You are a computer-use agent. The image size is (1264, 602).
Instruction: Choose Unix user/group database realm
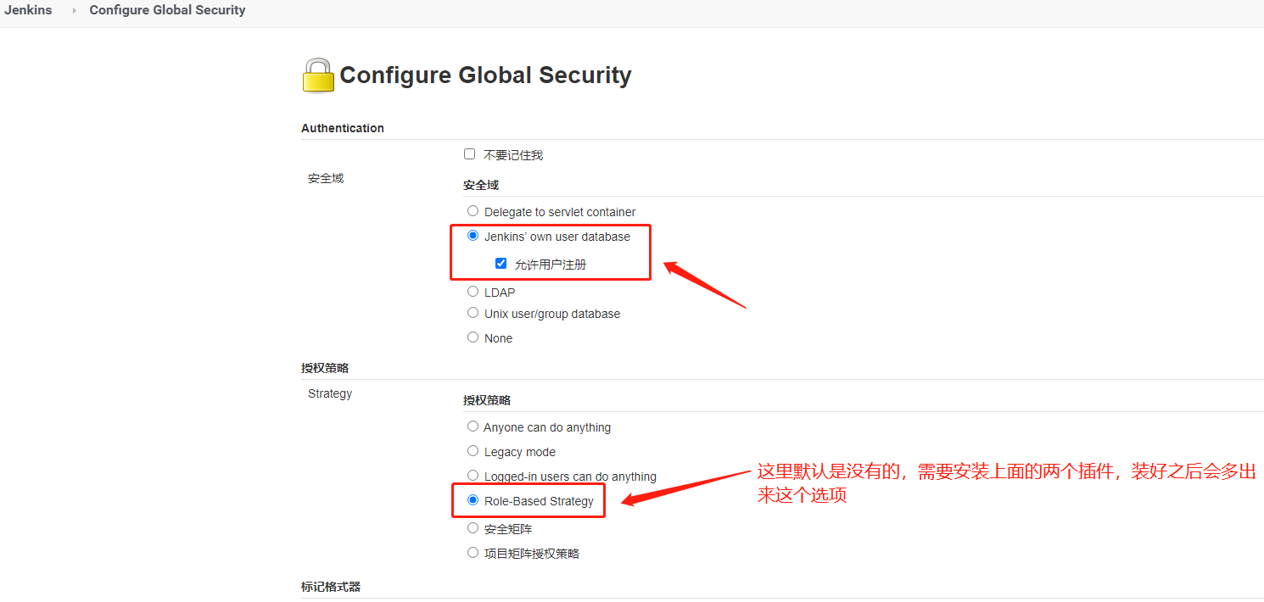(x=473, y=313)
